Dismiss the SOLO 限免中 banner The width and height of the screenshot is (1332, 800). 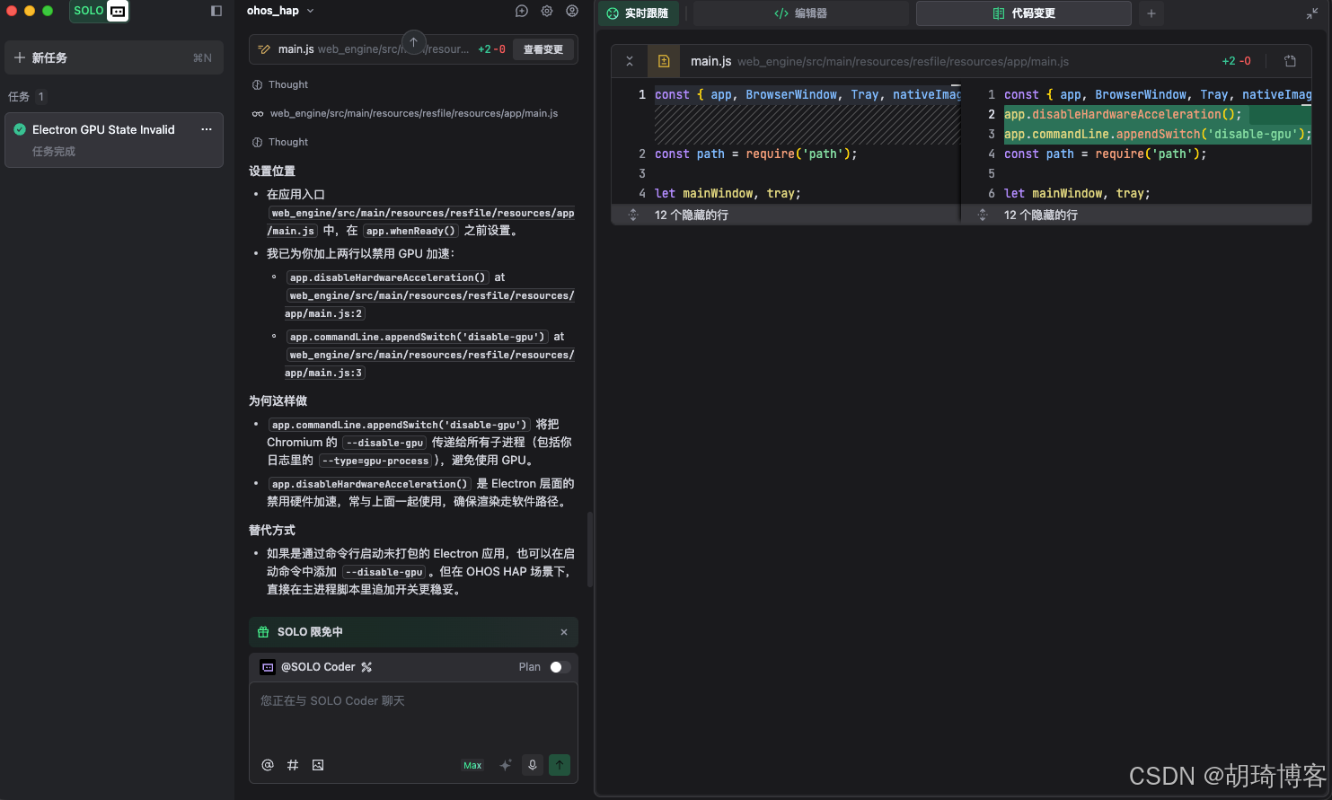(564, 632)
